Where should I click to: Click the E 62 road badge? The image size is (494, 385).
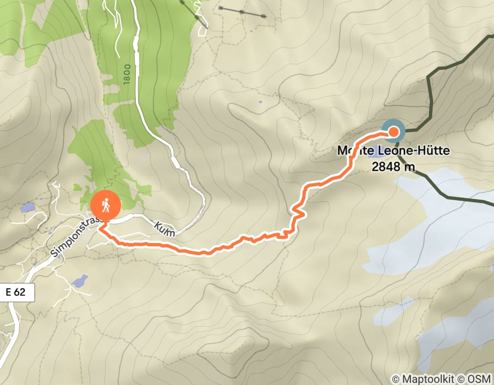[x=16, y=293]
